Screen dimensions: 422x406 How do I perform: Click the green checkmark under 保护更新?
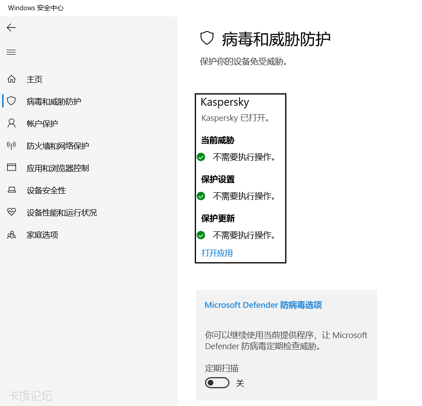click(x=201, y=235)
